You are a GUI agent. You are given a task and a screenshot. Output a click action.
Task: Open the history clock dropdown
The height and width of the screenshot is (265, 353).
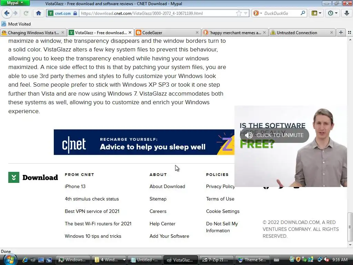(x=333, y=13)
